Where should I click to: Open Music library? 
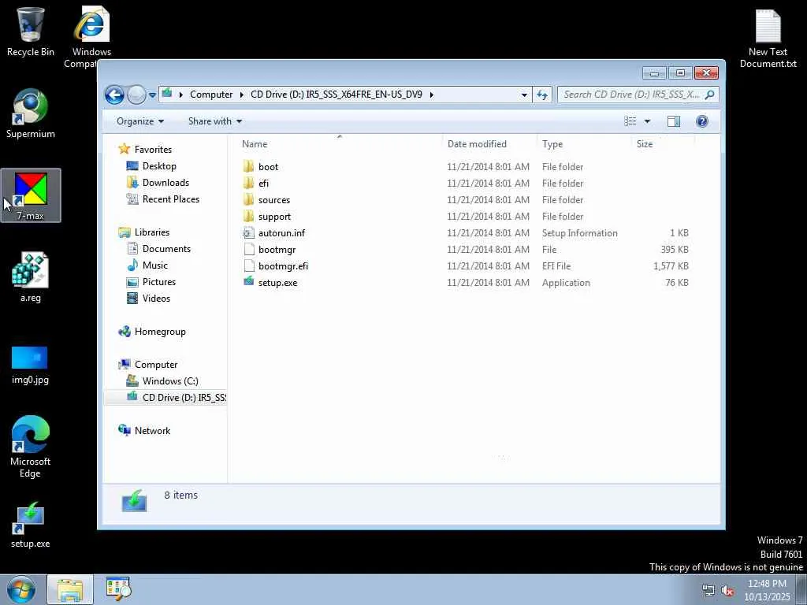click(x=155, y=265)
